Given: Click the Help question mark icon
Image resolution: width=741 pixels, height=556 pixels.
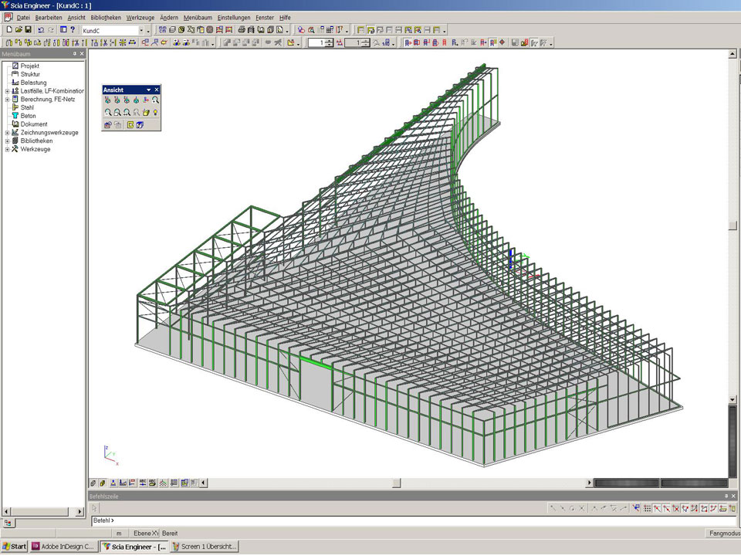Looking at the screenshot, I should click(x=73, y=29).
